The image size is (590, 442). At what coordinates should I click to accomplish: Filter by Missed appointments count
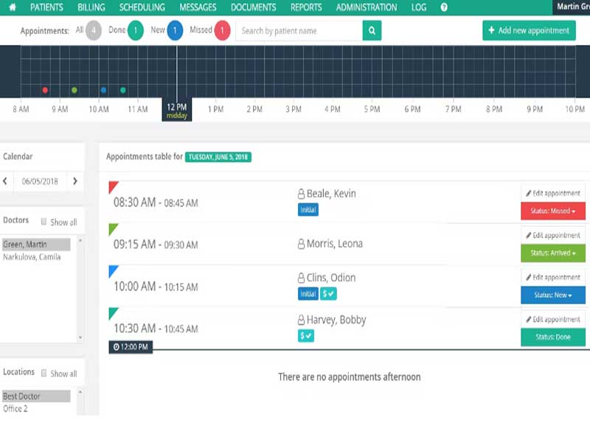222,30
